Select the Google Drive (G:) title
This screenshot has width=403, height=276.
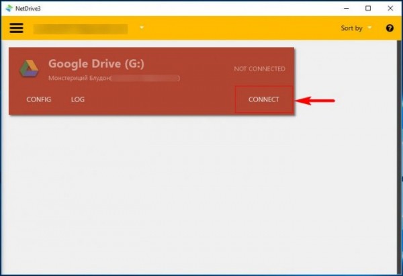coord(96,64)
